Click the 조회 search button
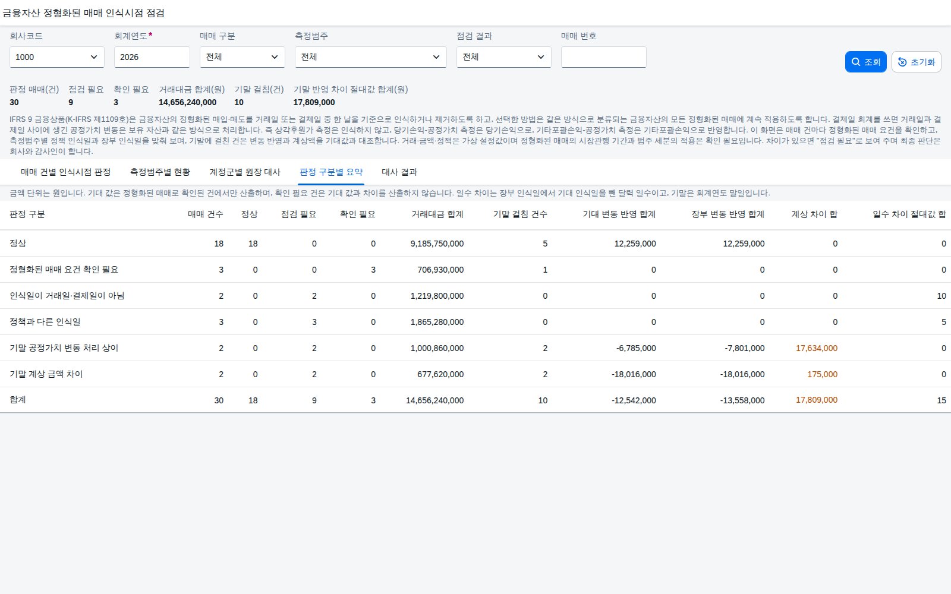The image size is (951, 594). click(865, 62)
